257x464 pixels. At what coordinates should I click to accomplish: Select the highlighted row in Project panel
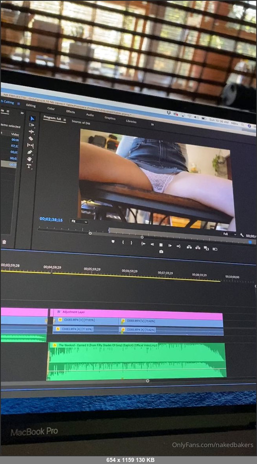[x=9, y=164]
